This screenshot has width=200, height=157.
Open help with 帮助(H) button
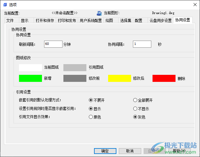click(179, 151)
